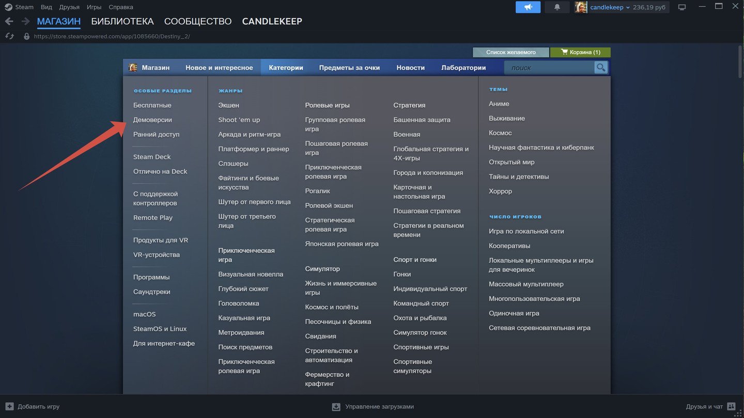Open the Новости store tab
This screenshot has height=418, width=744.
point(411,68)
